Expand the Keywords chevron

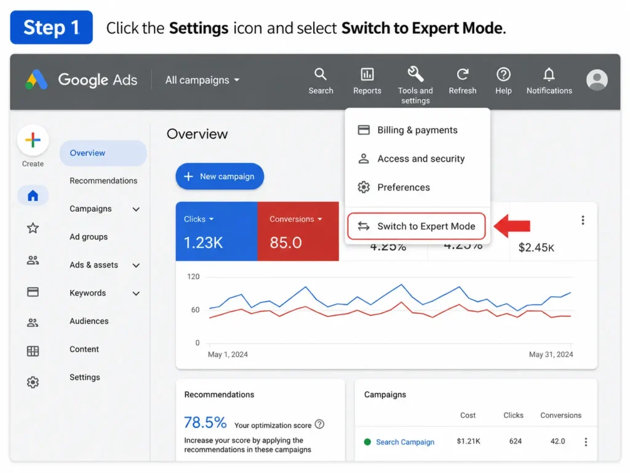pyautogui.click(x=136, y=294)
